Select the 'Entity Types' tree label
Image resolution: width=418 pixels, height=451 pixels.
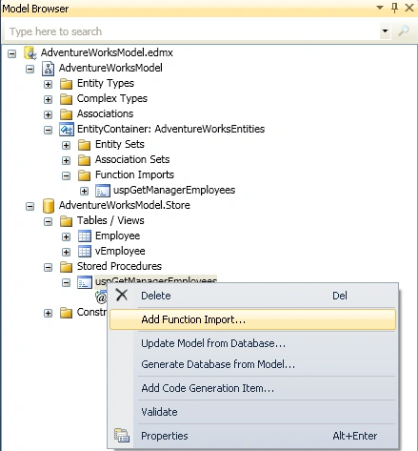coord(106,83)
